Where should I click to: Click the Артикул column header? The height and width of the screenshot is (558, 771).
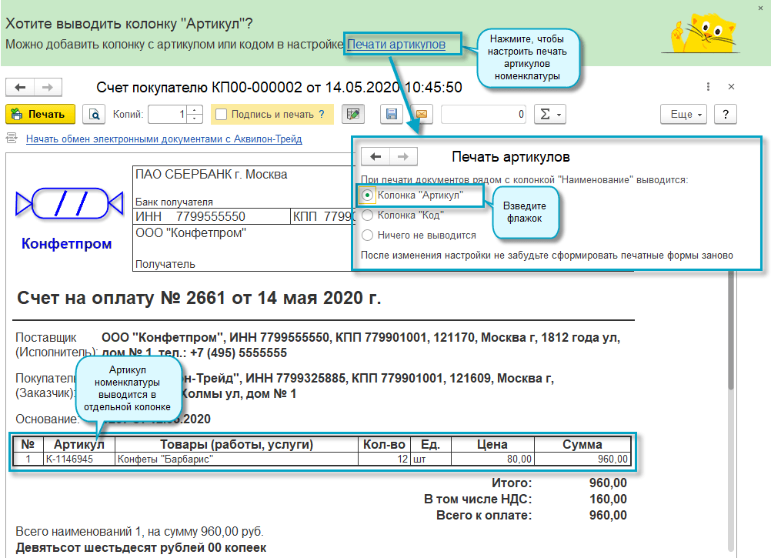(79, 444)
